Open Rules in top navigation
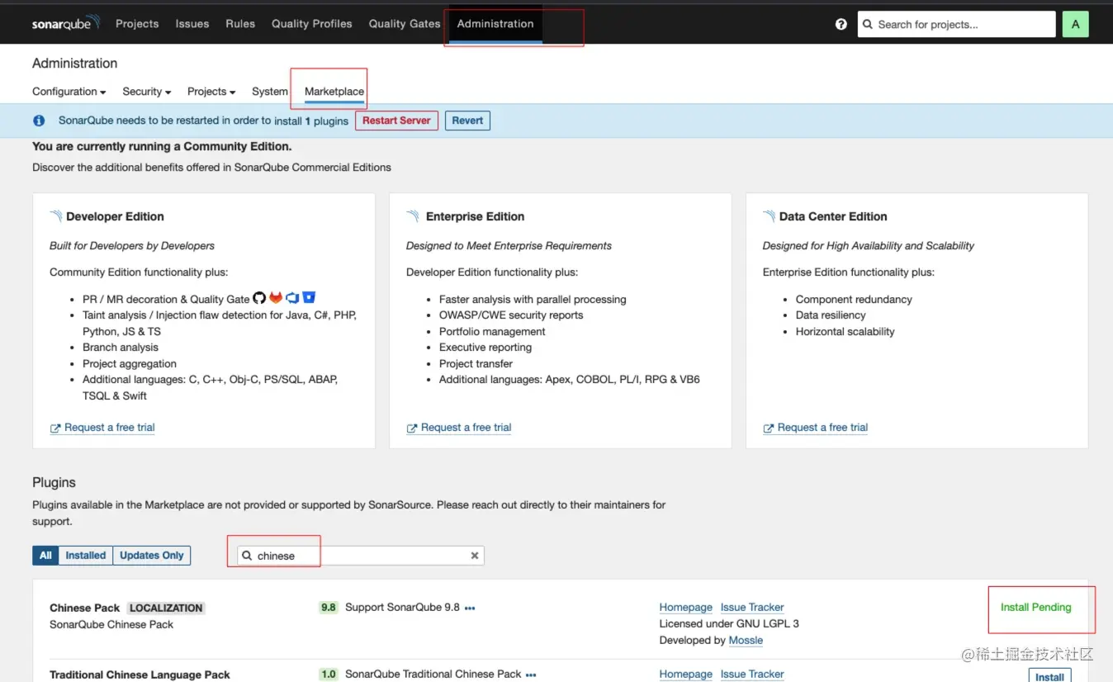 pos(240,24)
